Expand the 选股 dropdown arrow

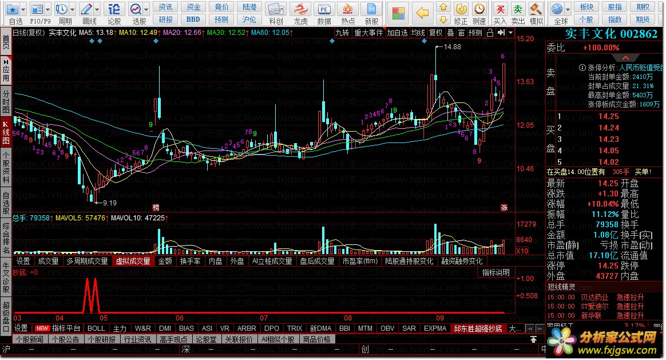(x=146, y=9)
